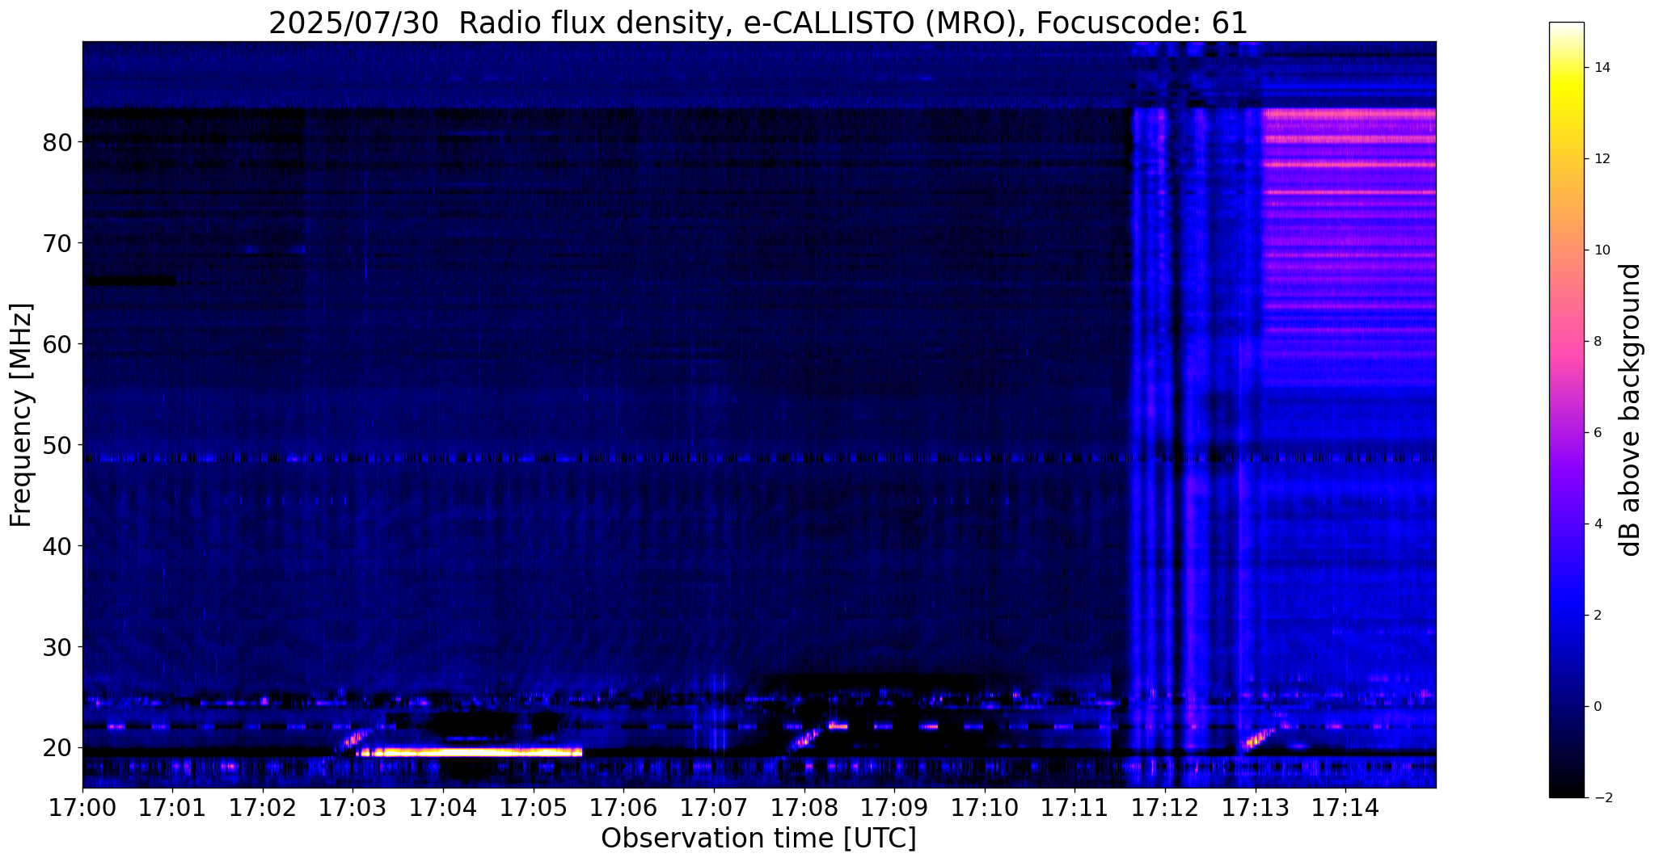Click the 'Frequency [MHz]' axis label
1655x862 pixels.
pyautogui.click(x=22, y=415)
